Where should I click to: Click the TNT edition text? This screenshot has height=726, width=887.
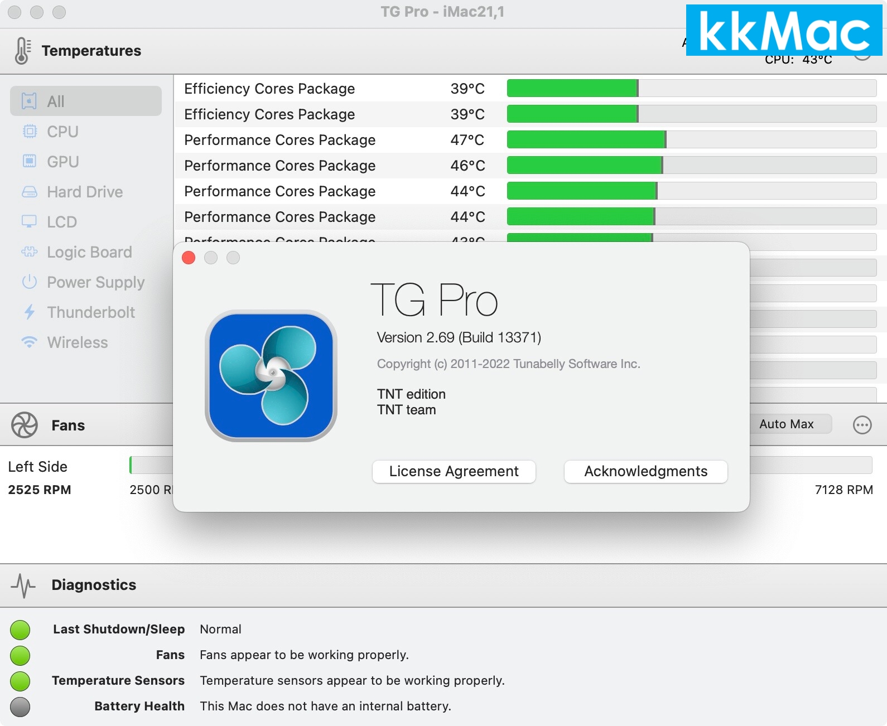tap(411, 394)
